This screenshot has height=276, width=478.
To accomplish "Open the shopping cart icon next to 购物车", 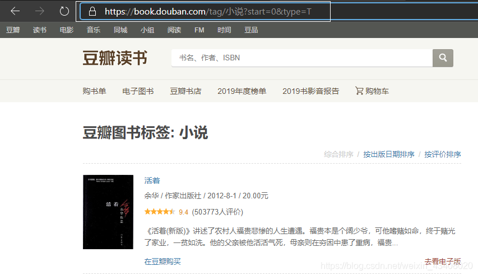I will [x=359, y=91].
